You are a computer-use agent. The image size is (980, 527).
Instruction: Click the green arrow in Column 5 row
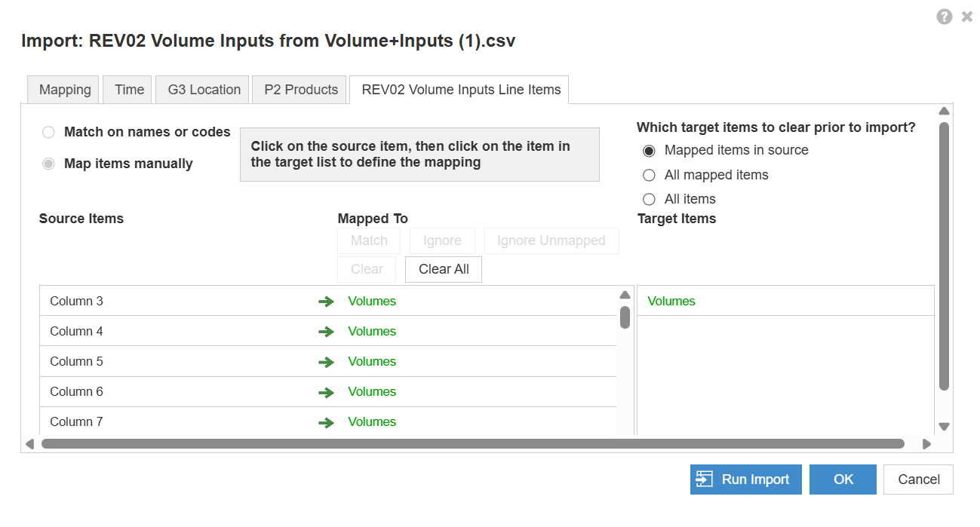326,362
